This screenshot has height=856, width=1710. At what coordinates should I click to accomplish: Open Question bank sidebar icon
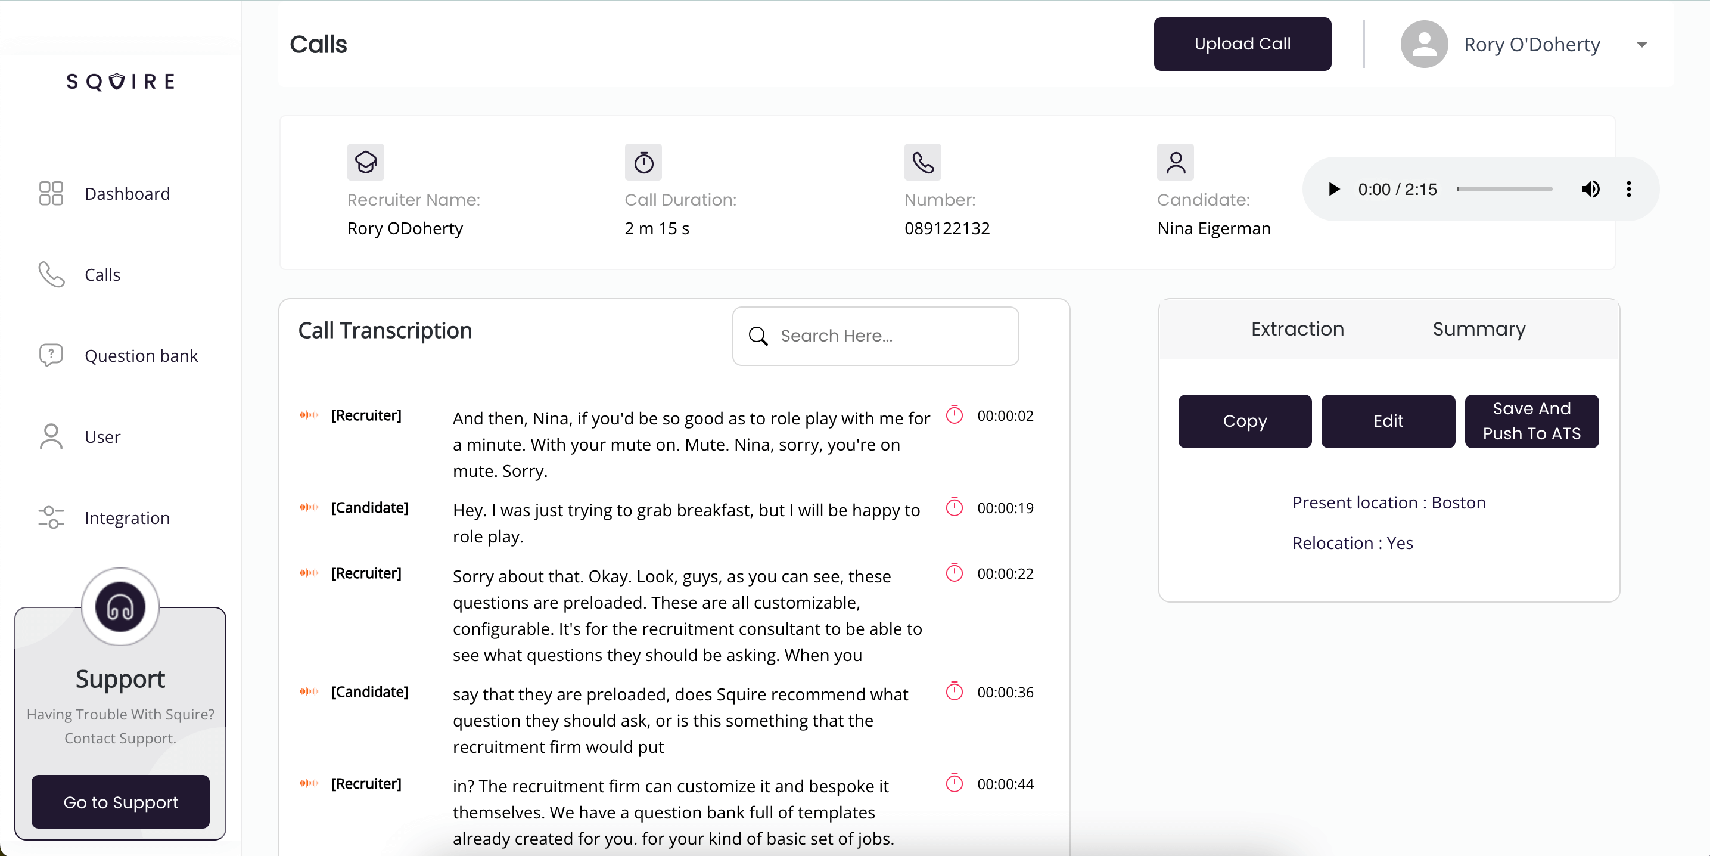pyautogui.click(x=51, y=355)
